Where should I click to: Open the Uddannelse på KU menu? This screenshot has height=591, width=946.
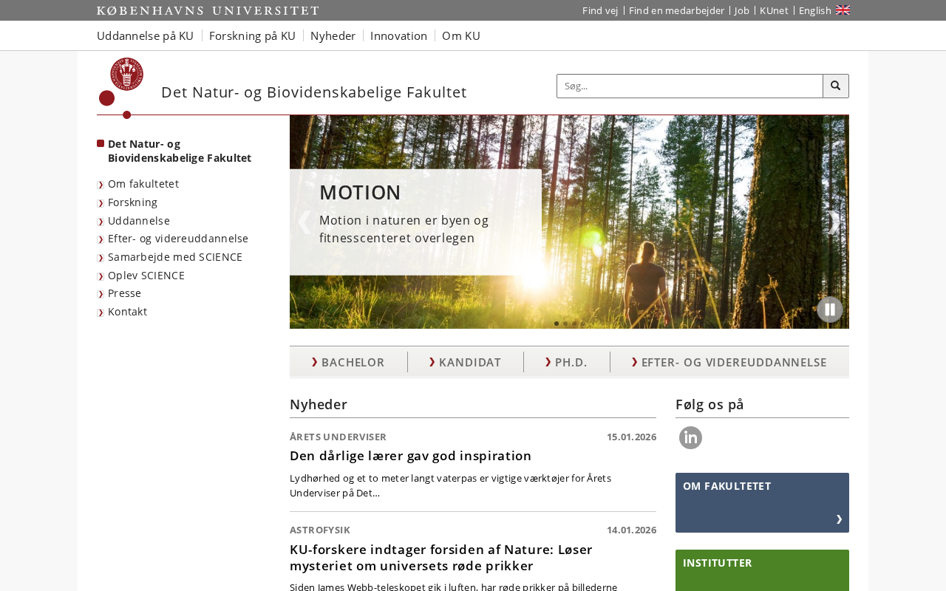[x=145, y=35]
